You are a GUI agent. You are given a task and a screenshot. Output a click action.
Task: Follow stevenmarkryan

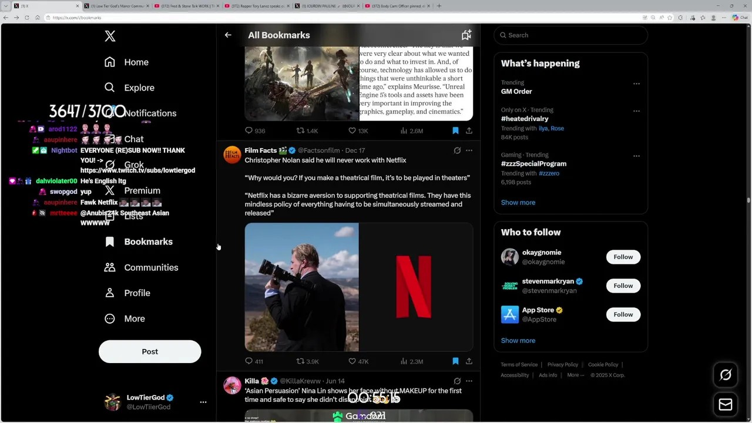coord(623,286)
